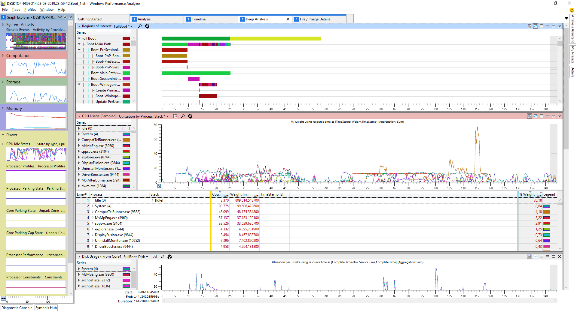Select chart type icon in Disk Usage header

(x=155, y=257)
